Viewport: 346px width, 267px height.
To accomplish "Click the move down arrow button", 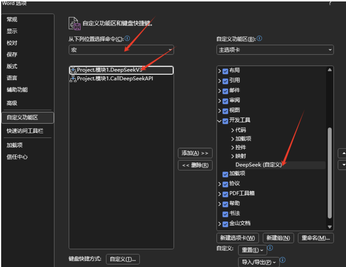I will 343,164.
